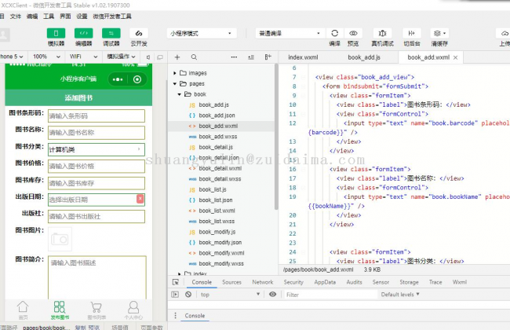Open the 小程序模式 mode dropdown
This screenshot has height=330, width=510.
[x=201, y=34]
